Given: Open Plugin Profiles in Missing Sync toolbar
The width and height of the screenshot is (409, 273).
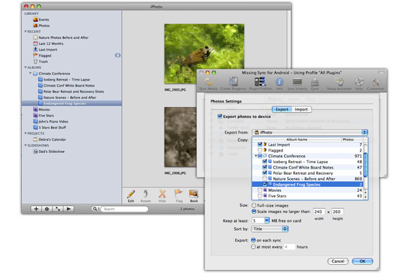Looking at the screenshot, I should click(260, 82).
